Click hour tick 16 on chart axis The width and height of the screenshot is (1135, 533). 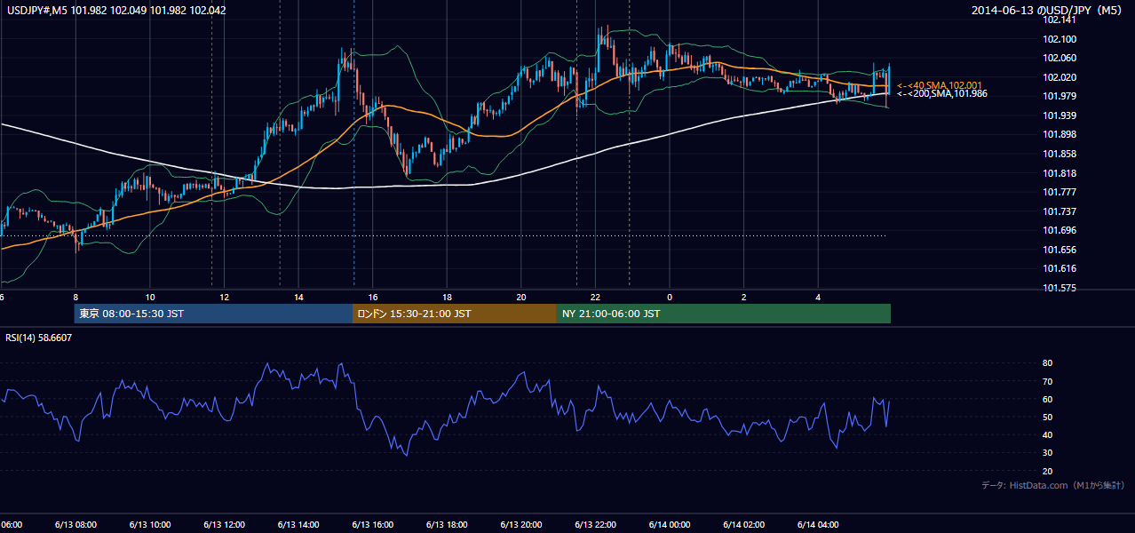pyautogui.click(x=373, y=297)
